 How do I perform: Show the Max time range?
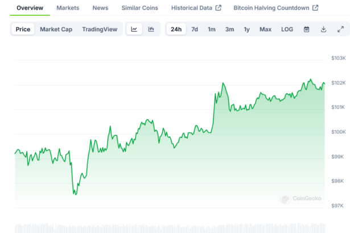pyautogui.click(x=265, y=30)
